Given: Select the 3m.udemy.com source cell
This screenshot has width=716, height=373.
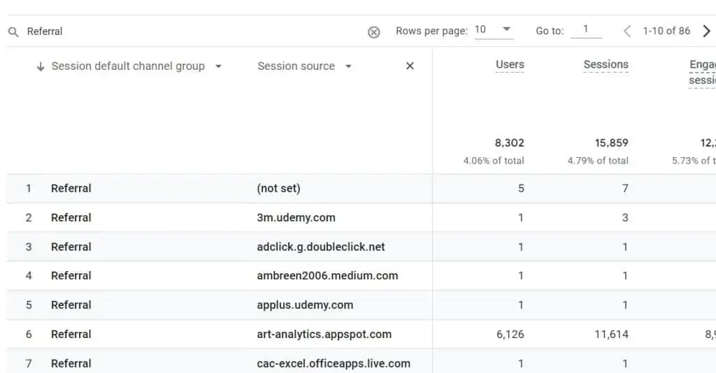Looking at the screenshot, I should (296, 217).
